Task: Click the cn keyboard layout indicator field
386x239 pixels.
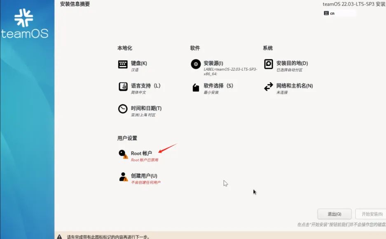Action: [339, 13]
